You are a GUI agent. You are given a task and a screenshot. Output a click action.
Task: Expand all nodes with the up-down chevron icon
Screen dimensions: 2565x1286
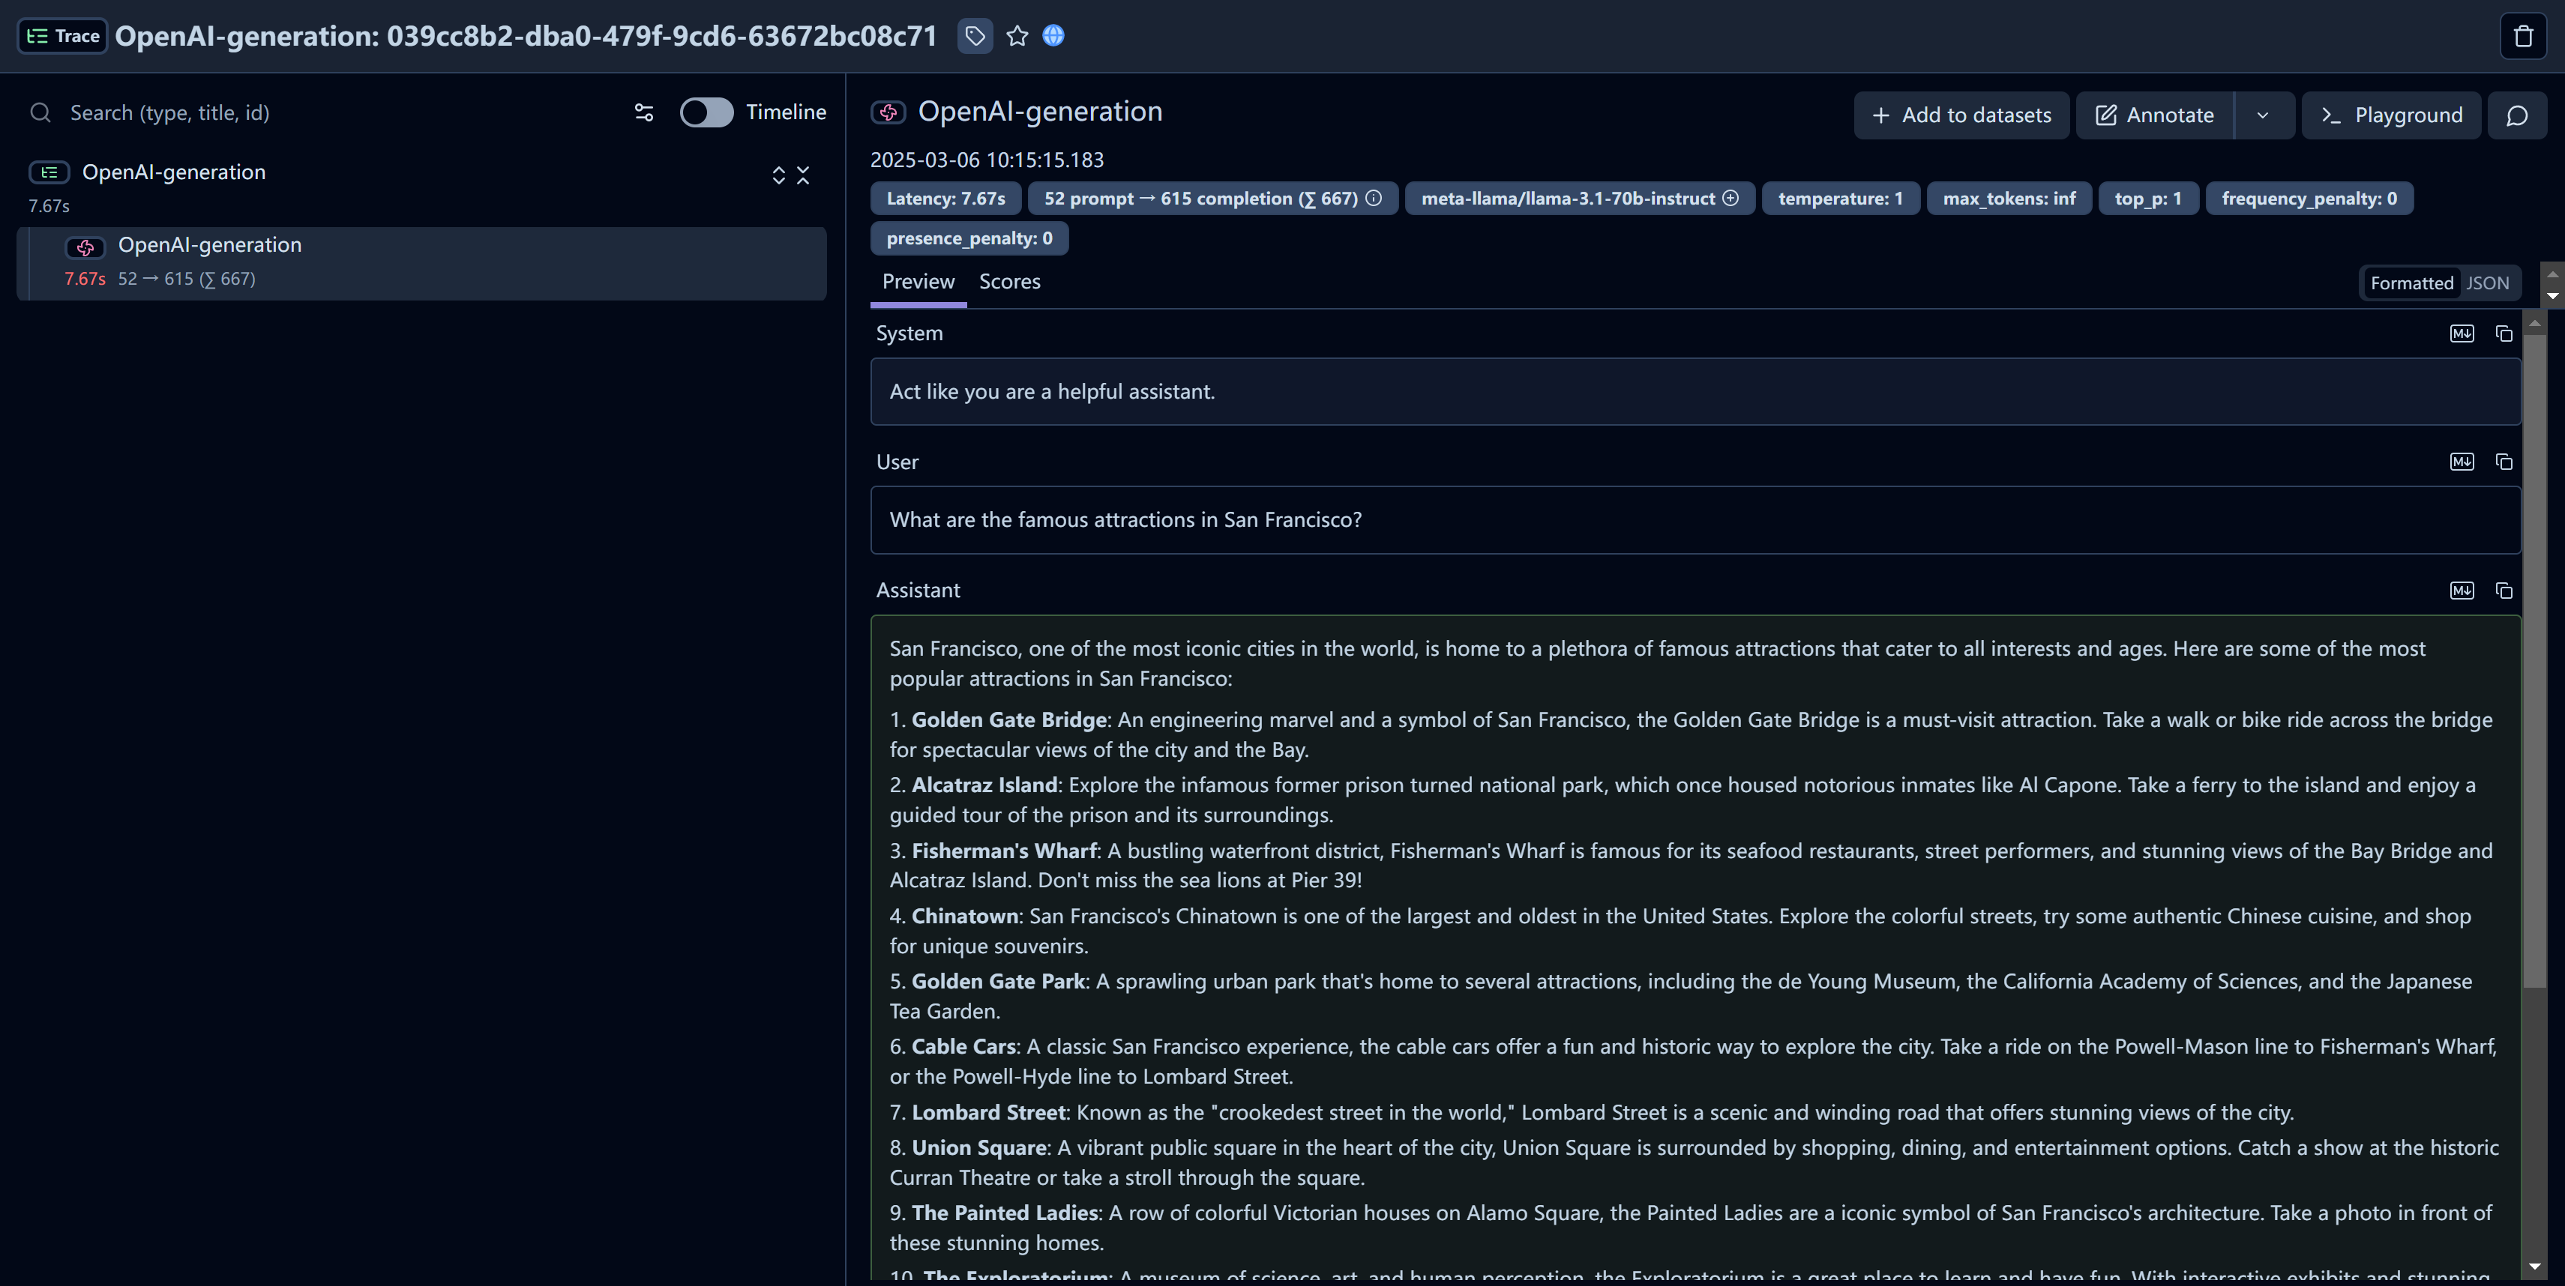(x=779, y=175)
